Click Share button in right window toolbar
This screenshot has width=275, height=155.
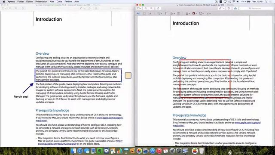point(158,8)
